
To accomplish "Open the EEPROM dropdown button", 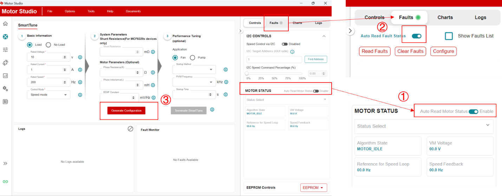I will pyautogui.click(x=313, y=188).
